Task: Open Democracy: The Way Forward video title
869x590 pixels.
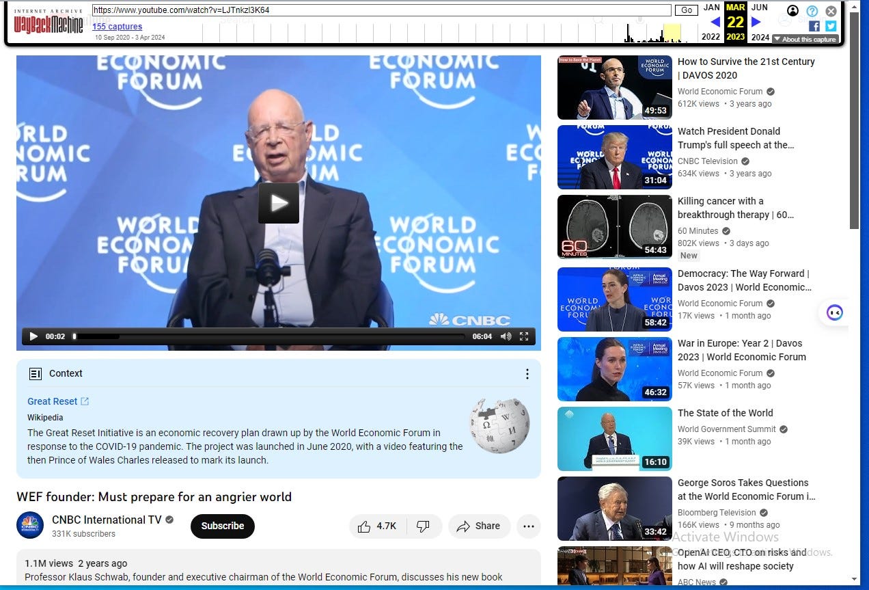Action: click(x=744, y=280)
